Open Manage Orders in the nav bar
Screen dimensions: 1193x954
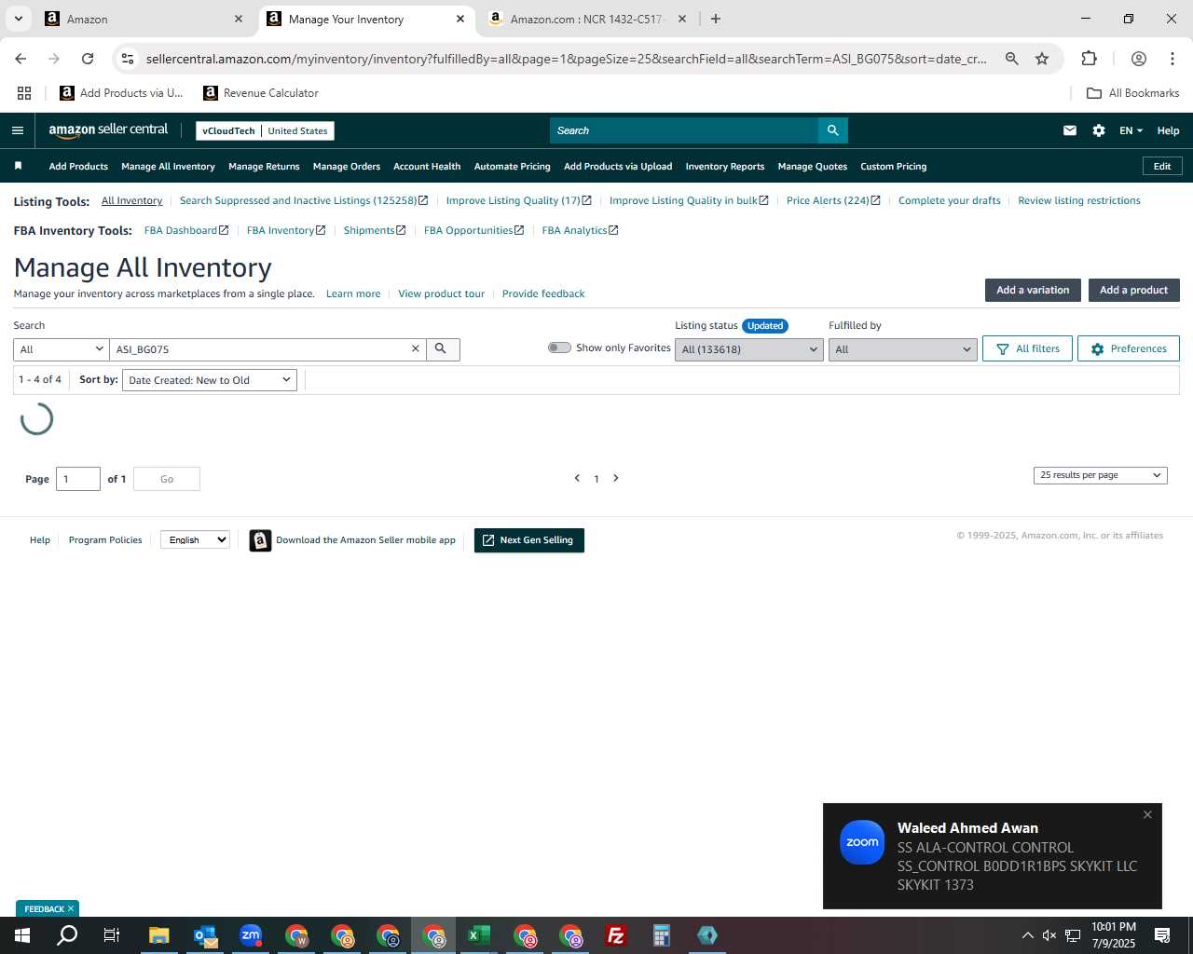click(347, 167)
